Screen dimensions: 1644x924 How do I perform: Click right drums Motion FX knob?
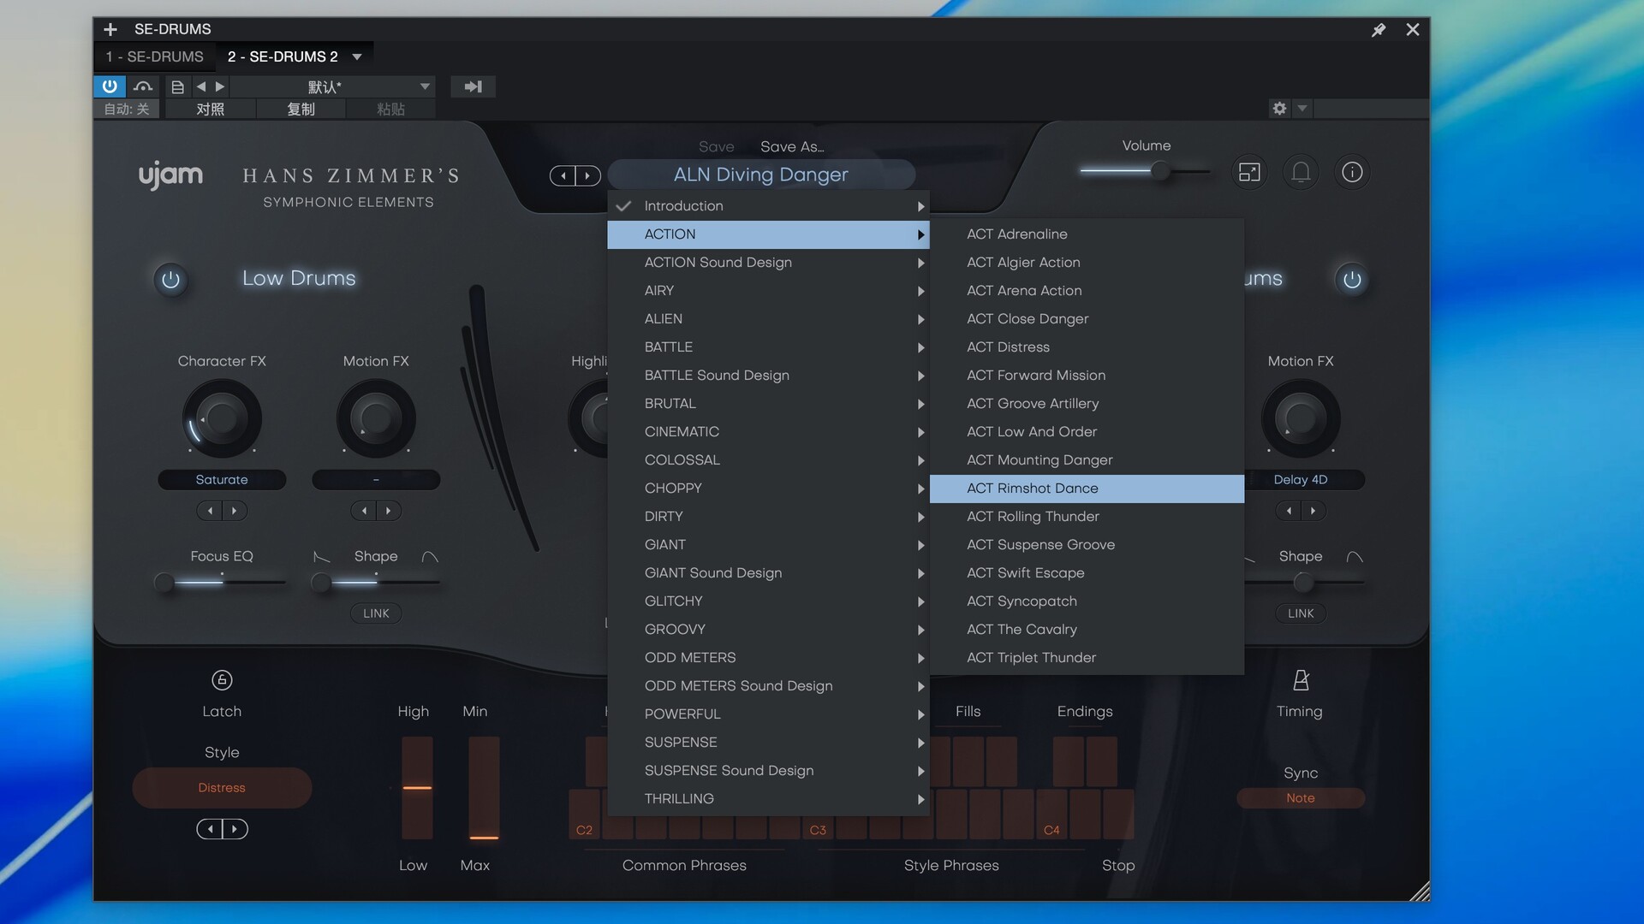(1301, 418)
